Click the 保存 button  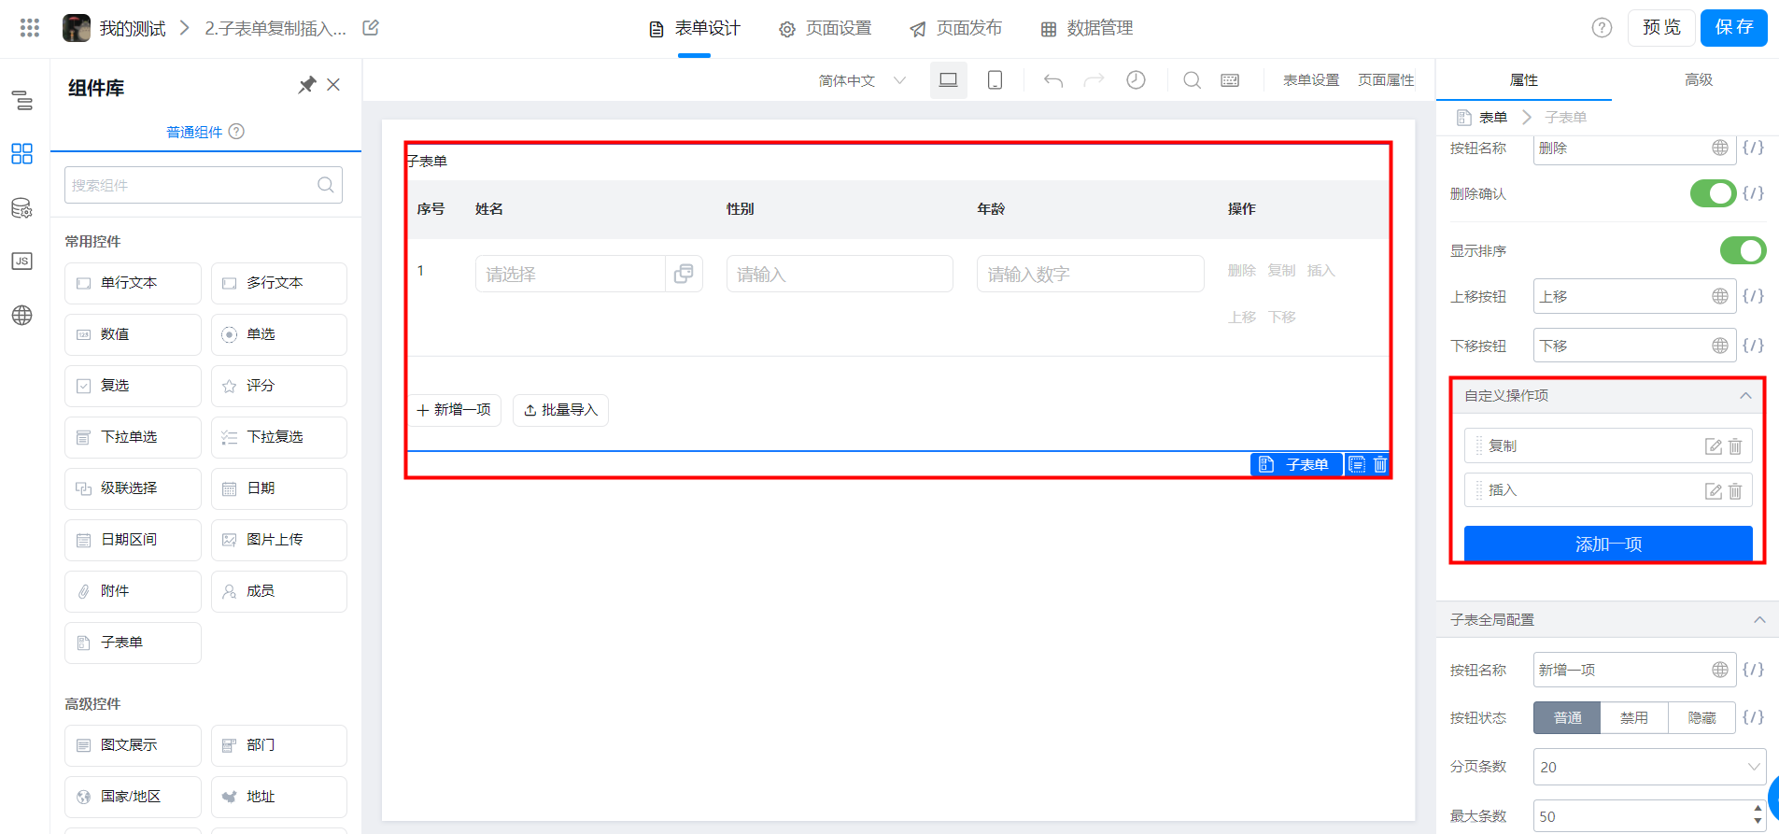(1733, 27)
